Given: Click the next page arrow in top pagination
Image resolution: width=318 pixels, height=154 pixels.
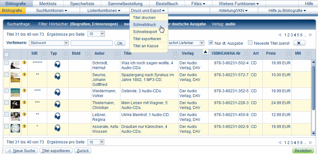Looking at the screenshot, I should (x=311, y=35).
